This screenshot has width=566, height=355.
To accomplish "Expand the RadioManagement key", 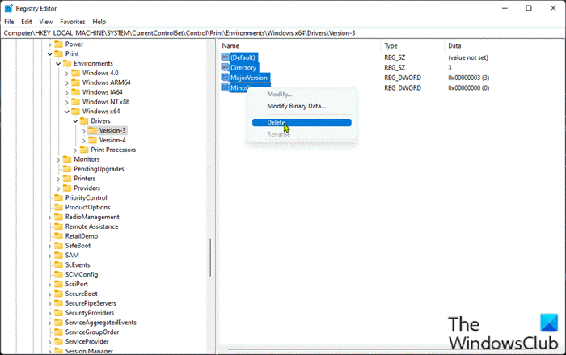I will [50, 217].
